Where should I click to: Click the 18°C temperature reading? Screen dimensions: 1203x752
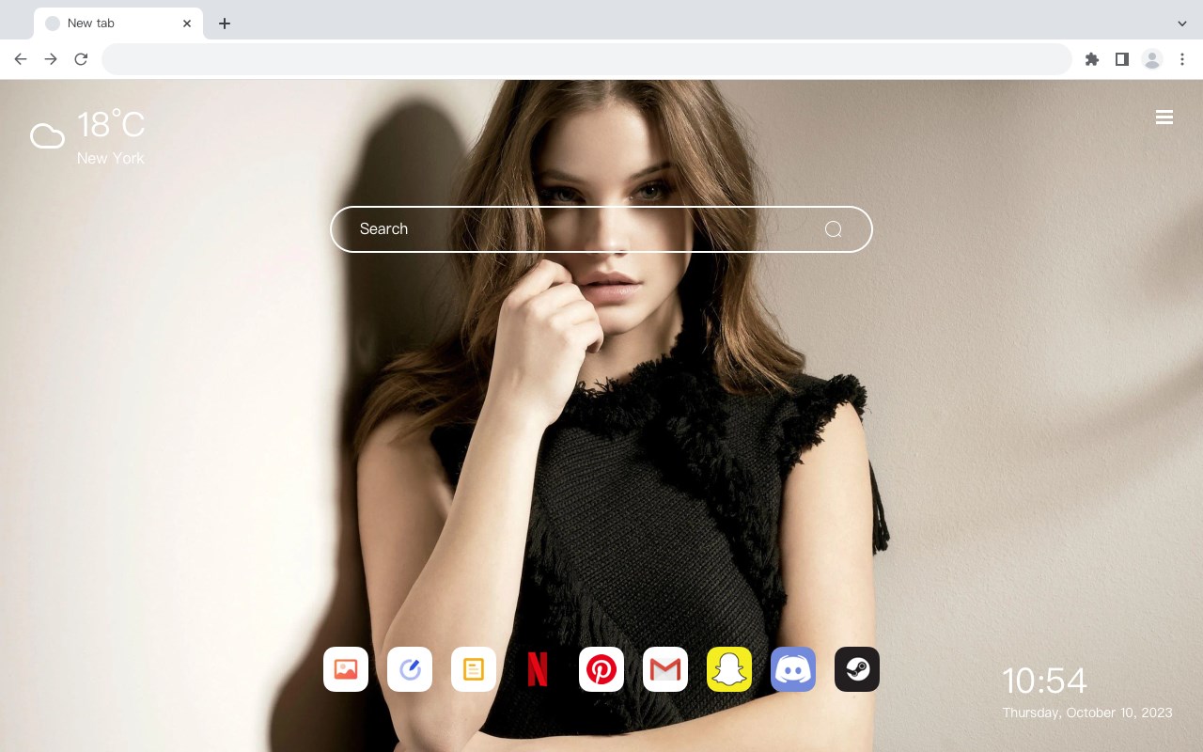111,125
